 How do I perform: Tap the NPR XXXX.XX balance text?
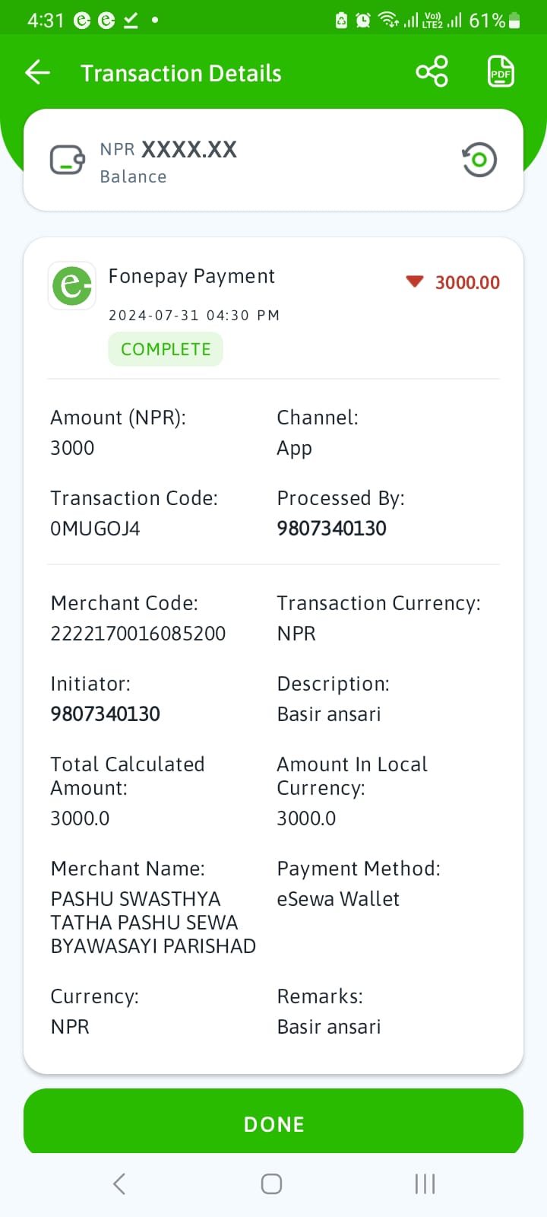coord(169,149)
